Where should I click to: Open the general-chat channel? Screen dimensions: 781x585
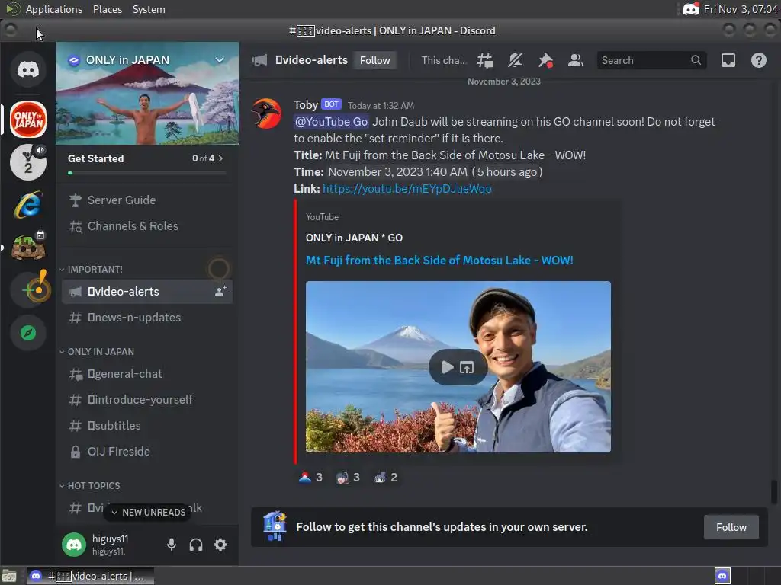147,373
